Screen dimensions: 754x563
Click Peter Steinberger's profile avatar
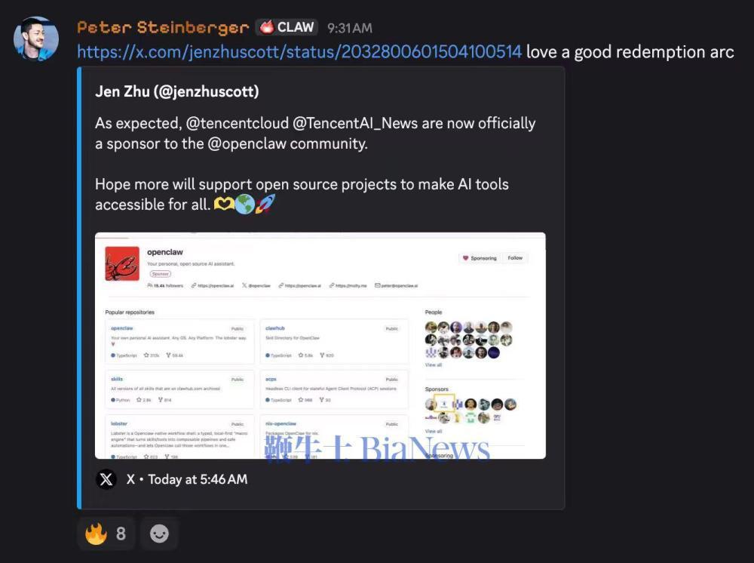[36, 39]
